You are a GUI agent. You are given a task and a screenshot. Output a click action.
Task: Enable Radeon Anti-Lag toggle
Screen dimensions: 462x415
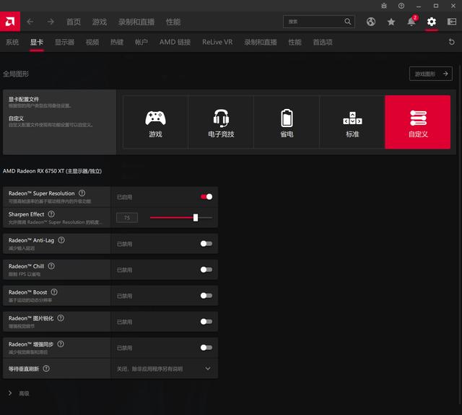coord(206,243)
